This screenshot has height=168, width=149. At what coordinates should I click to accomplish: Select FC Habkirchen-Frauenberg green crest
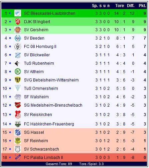(18, 124)
